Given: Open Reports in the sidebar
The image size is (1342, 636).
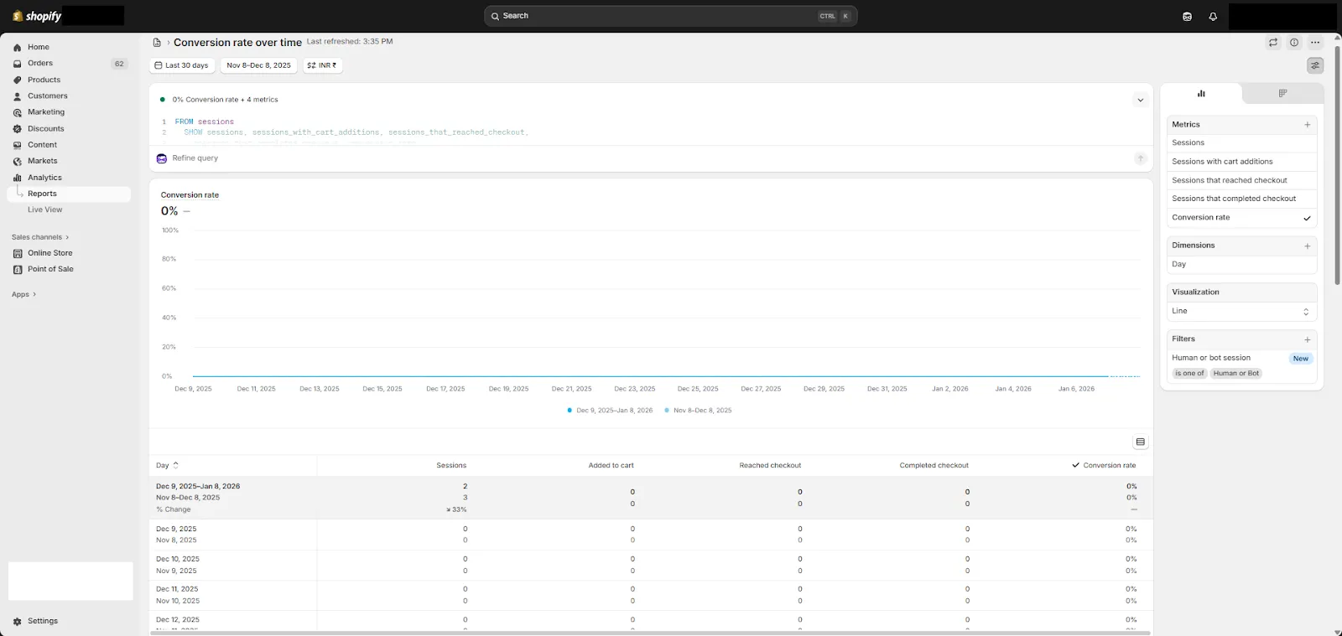Looking at the screenshot, I should coord(69,194).
